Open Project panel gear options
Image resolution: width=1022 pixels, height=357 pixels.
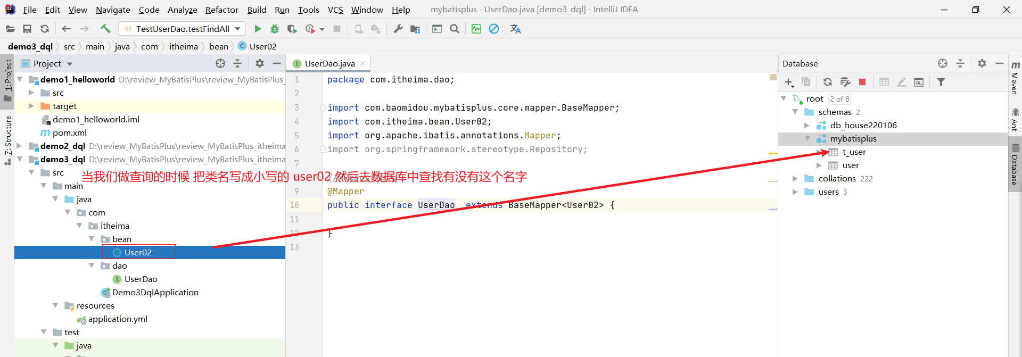pos(260,63)
